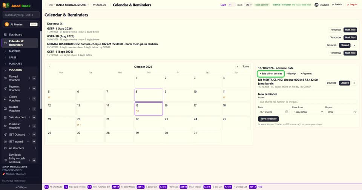Add new GST Outward entry with plus
Image resolution: width=362 pixels, height=190 pixels.
34,135
